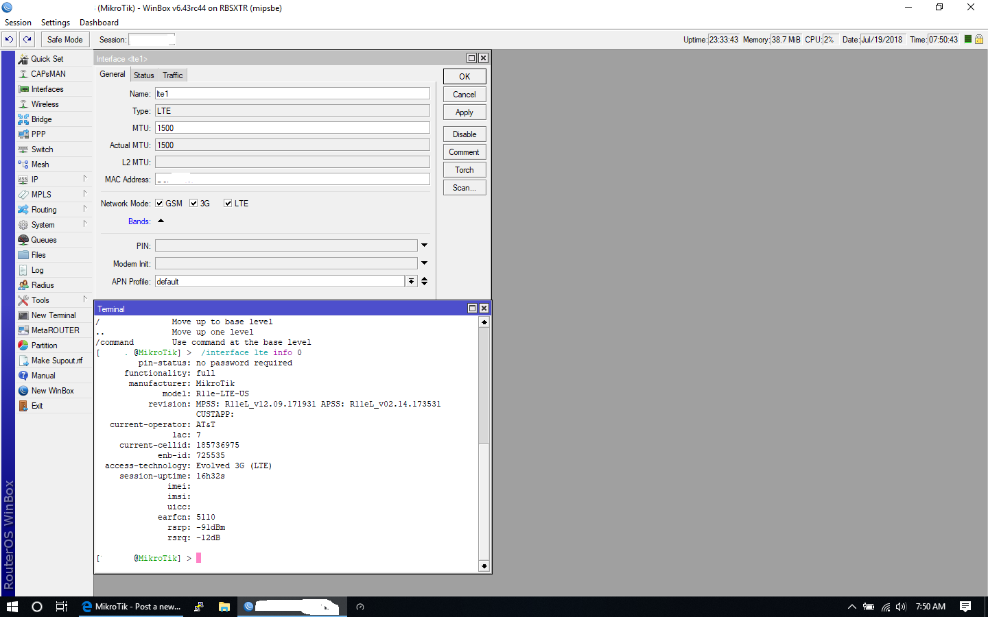Expand the Tools submenu
988x617 pixels.
point(85,300)
